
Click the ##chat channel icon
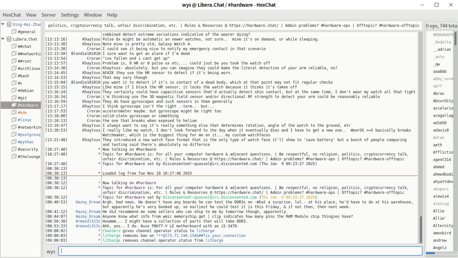click(x=14, y=47)
